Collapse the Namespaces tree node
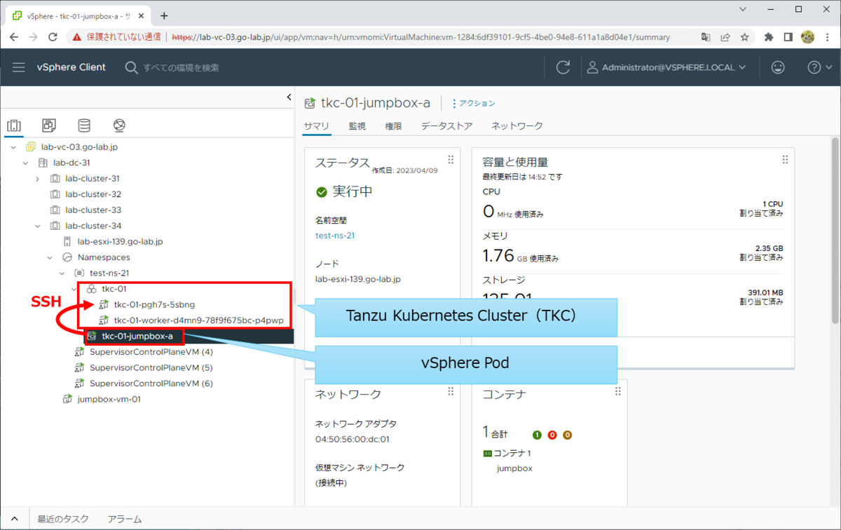 pos(50,257)
